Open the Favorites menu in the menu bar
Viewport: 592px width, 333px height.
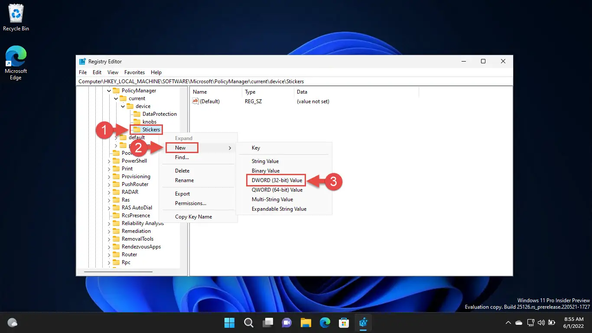(x=134, y=72)
